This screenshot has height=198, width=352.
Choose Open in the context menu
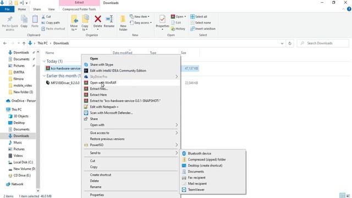(94, 58)
